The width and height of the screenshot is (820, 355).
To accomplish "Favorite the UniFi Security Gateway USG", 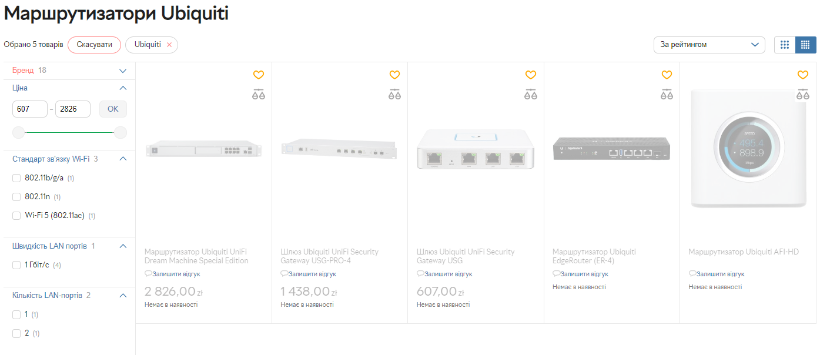I will (x=531, y=75).
